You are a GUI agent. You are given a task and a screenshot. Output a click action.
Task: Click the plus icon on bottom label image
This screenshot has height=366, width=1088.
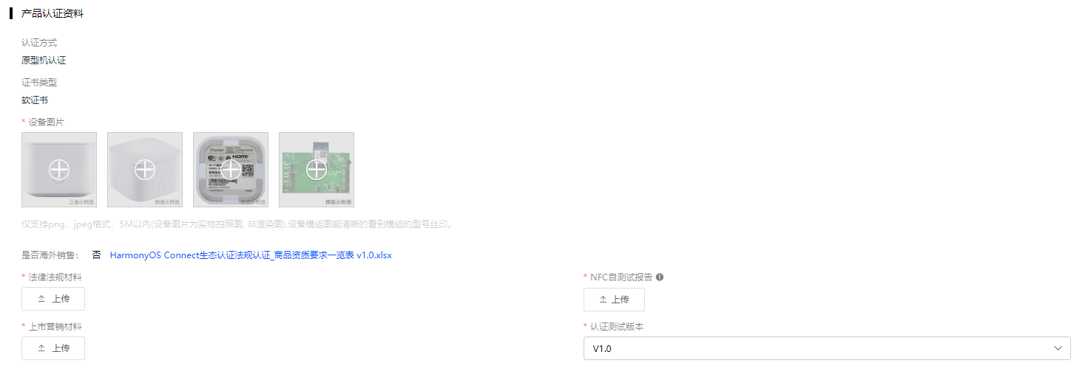(x=231, y=170)
